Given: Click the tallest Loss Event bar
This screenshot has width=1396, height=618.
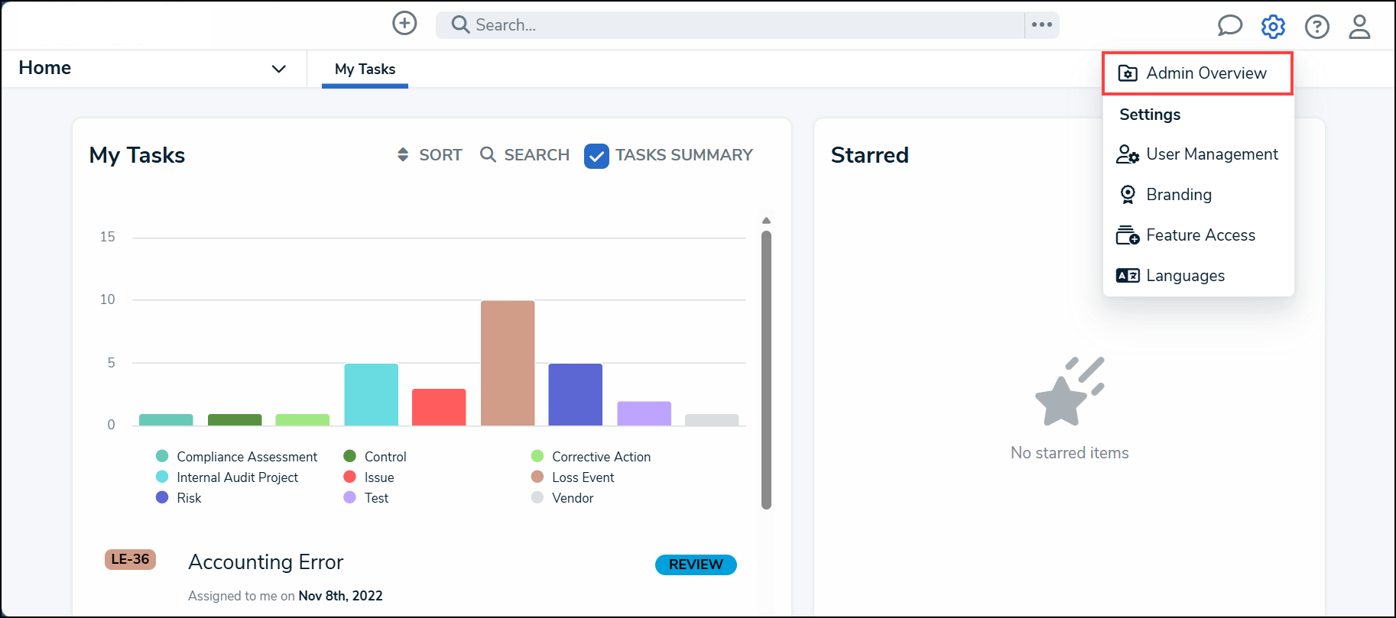Looking at the screenshot, I should [508, 364].
